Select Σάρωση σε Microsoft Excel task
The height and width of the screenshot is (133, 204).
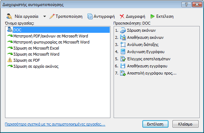tap(36, 48)
